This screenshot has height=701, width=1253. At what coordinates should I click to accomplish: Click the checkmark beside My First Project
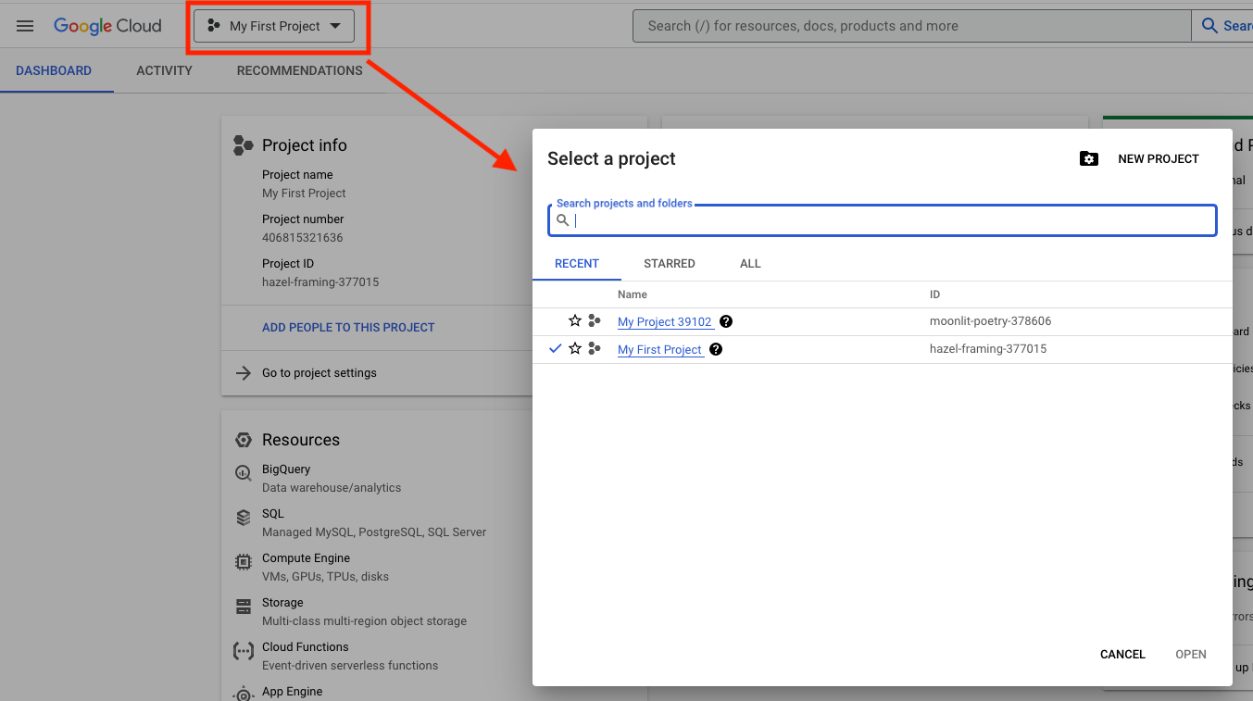pos(556,349)
